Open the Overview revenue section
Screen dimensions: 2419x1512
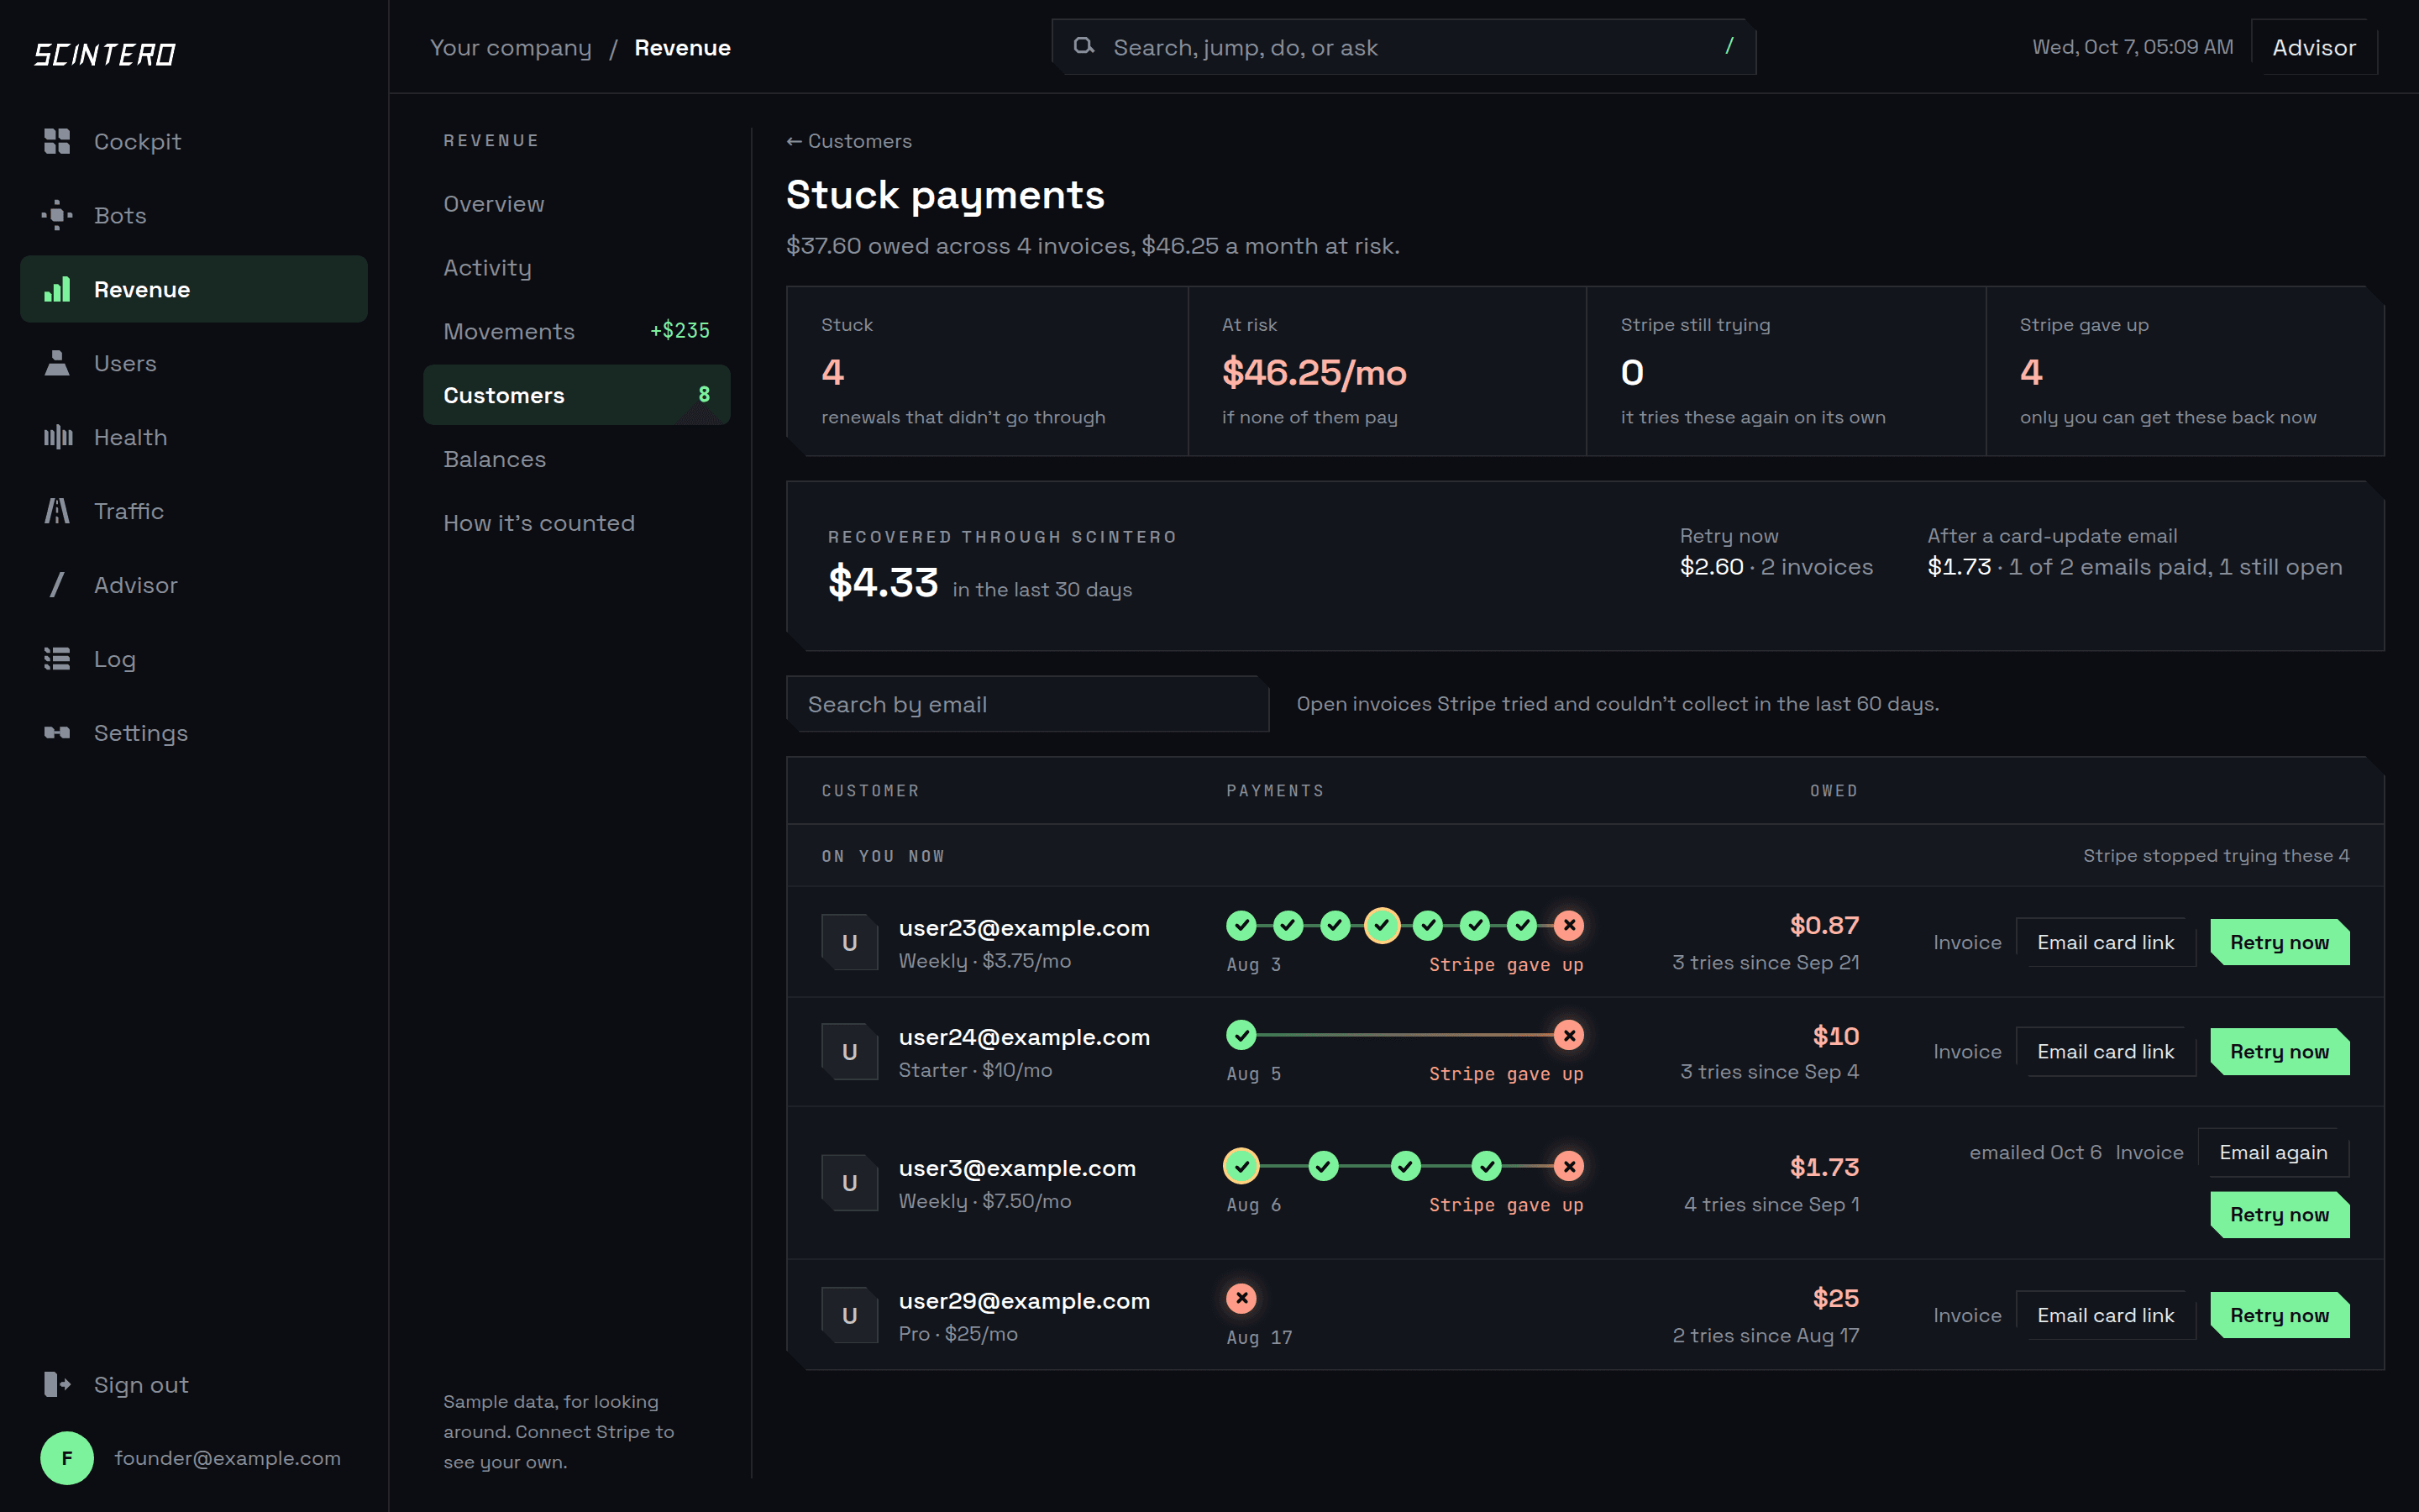[x=577, y=204]
